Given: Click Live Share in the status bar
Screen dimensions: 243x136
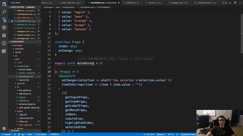Looking at the screenshot, I should 40,134.
